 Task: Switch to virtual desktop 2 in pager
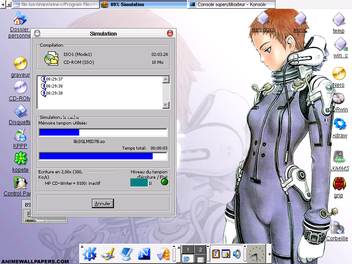(200, 249)
